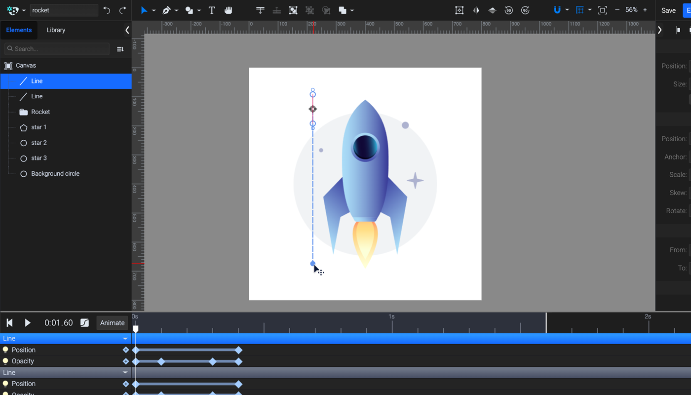This screenshot has height=395, width=691.
Task: Click in the elements Search field
Action: coord(57,49)
